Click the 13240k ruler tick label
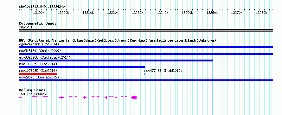This screenshot has height=115, width=282. [x=163, y=13]
